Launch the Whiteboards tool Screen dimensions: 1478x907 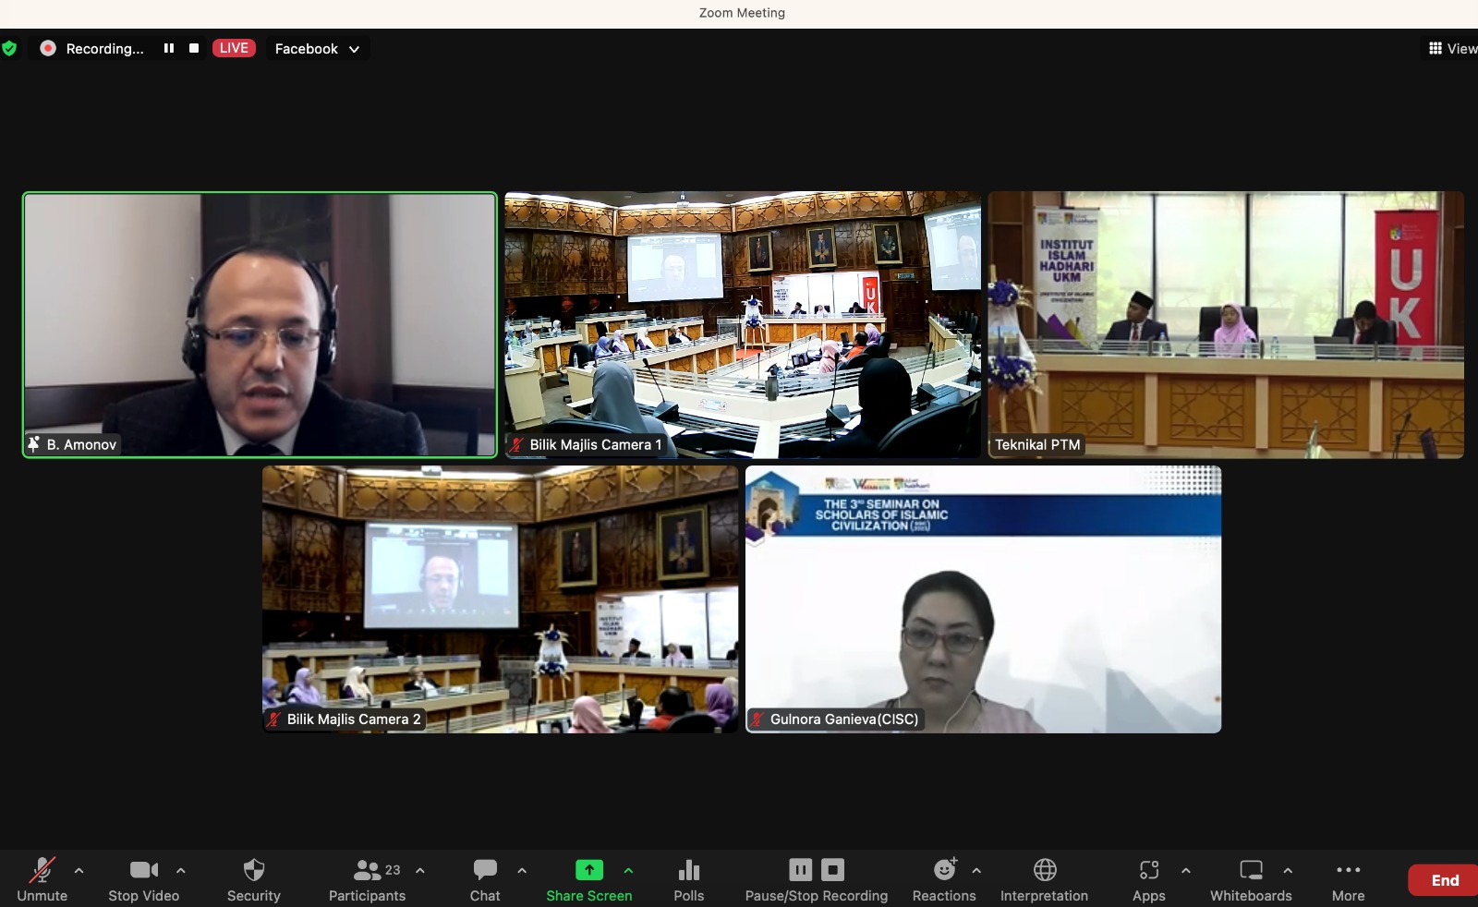tap(1251, 879)
